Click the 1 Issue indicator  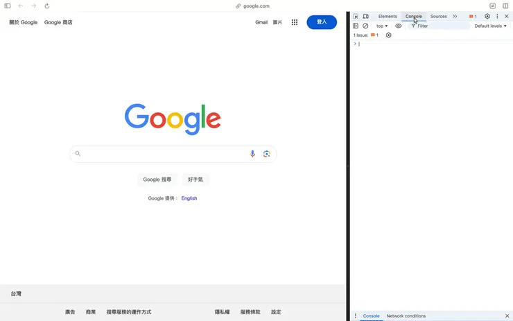pyautogui.click(x=366, y=35)
